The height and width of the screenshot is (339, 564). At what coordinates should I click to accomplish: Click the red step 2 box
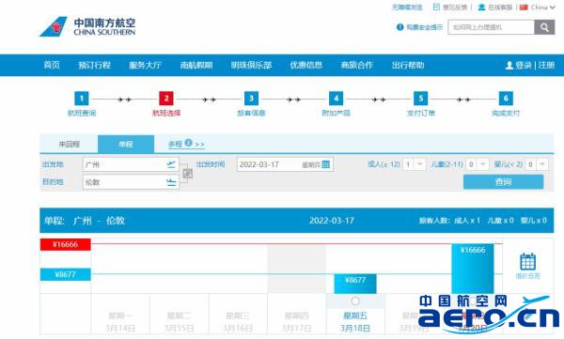point(166,99)
